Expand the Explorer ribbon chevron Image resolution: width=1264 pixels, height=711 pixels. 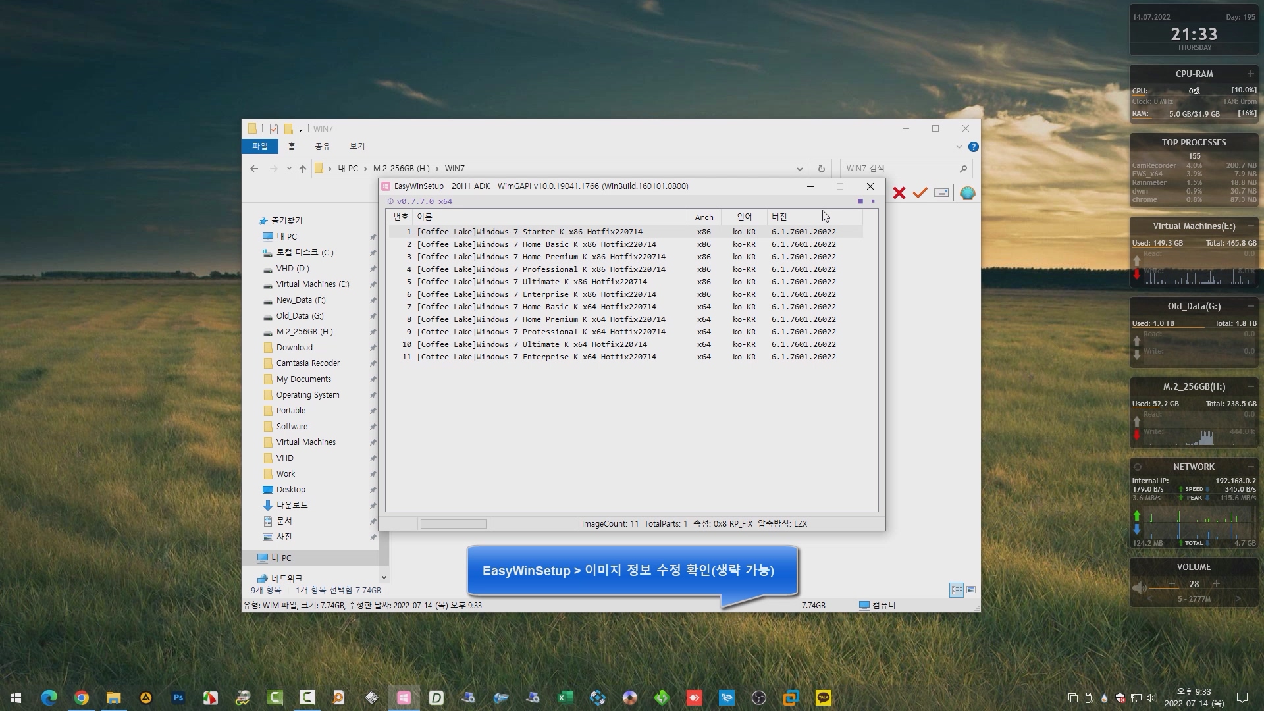[959, 147]
